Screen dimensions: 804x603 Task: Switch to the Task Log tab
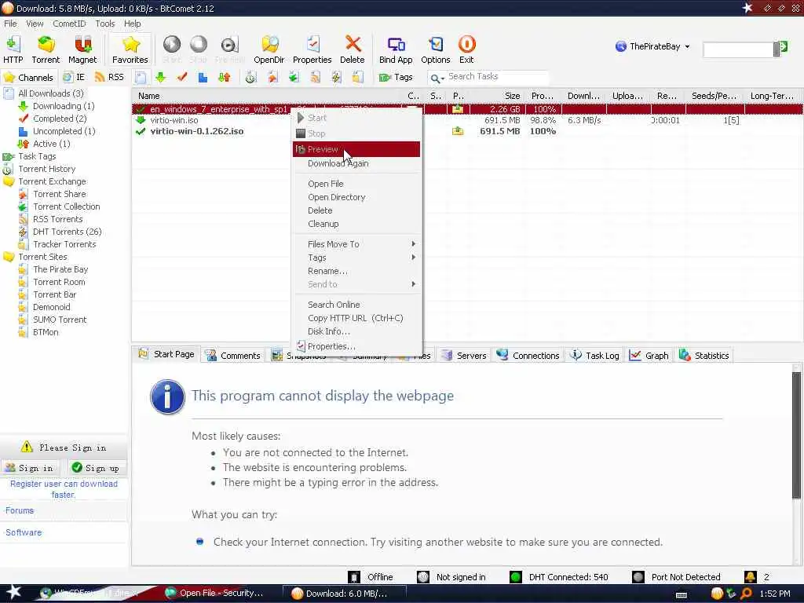(x=595, y=356)
